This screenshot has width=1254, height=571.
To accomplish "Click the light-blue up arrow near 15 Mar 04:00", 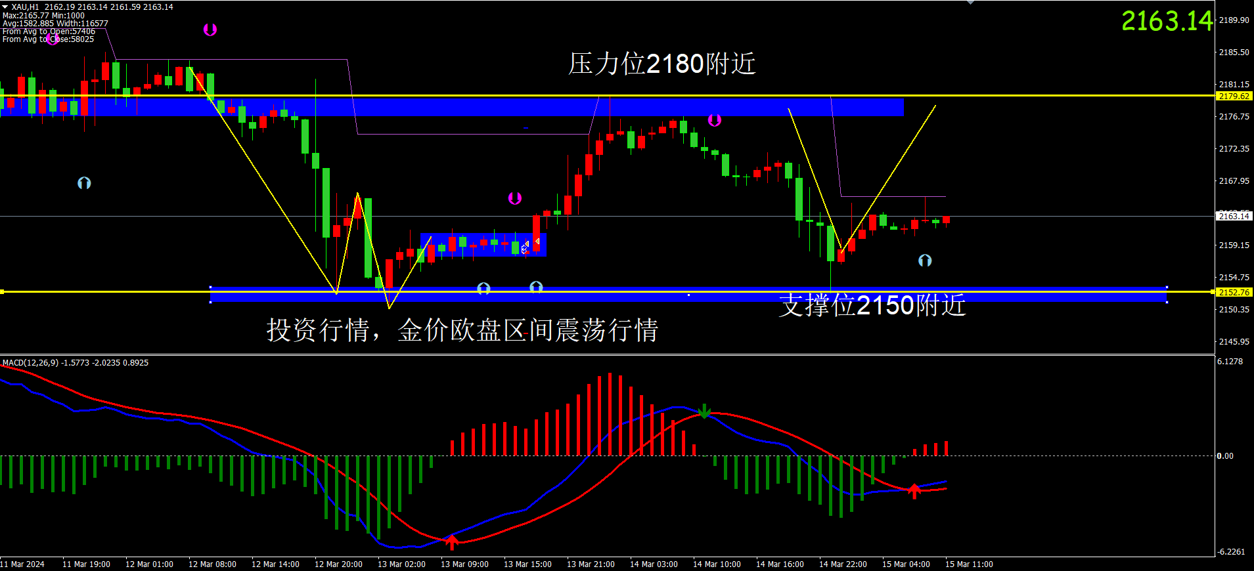I will (925, 261).
